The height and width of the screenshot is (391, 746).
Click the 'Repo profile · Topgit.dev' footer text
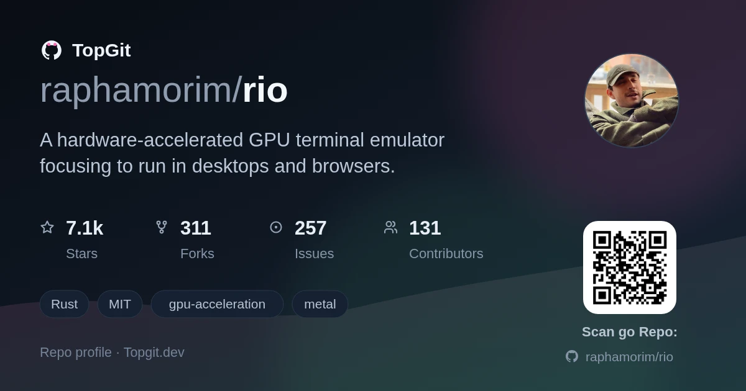pos(112,353)
